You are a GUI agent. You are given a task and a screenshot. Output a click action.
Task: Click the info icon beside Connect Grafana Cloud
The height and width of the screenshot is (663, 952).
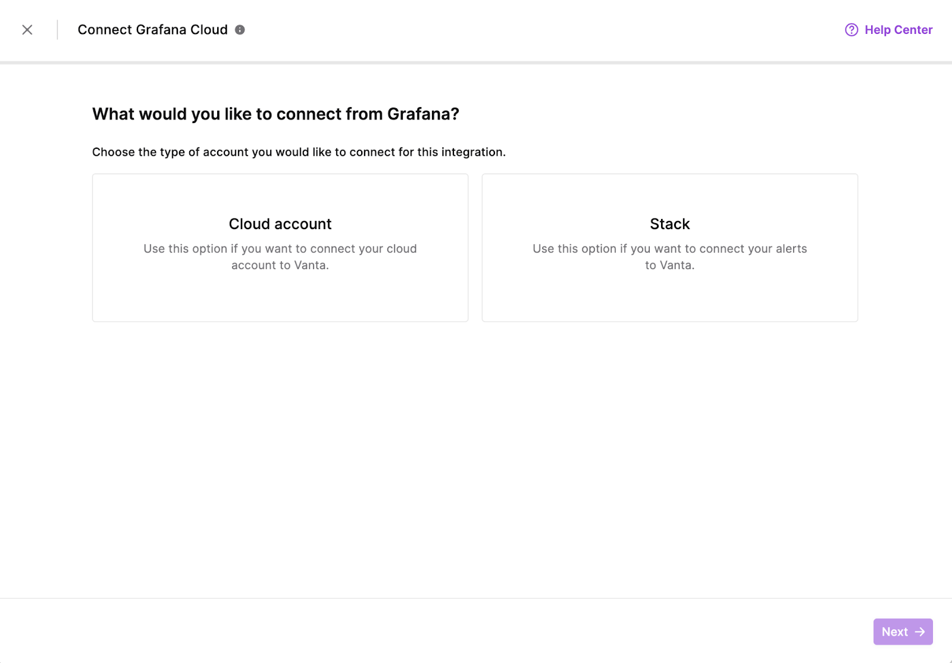click(x=240, y=30)
